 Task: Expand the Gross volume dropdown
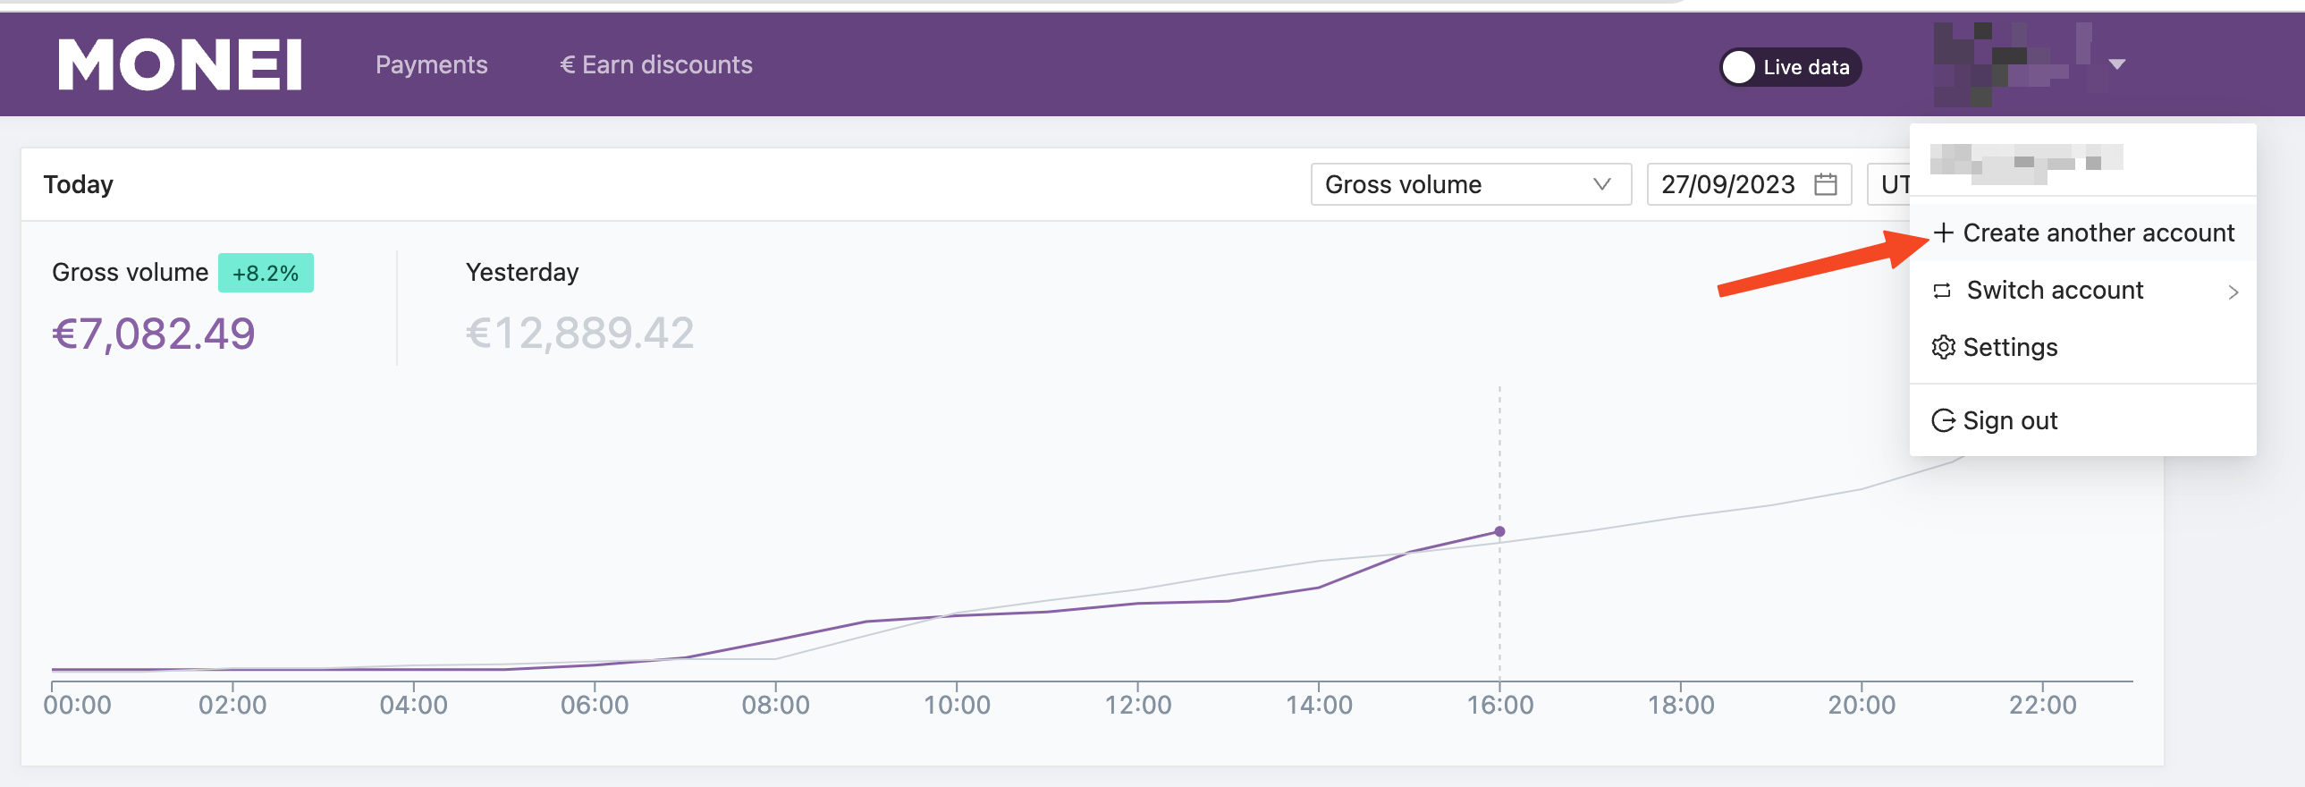[x=1471, y=184]
